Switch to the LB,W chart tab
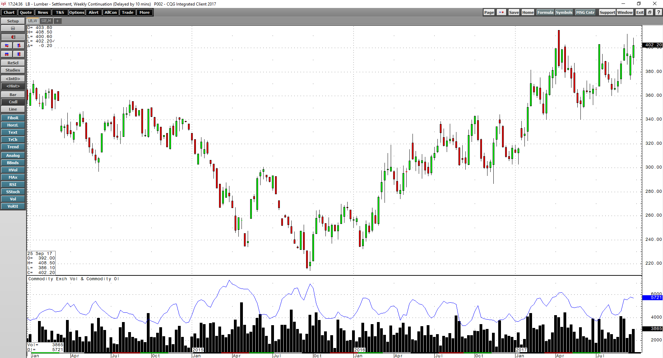 point(33,21)
